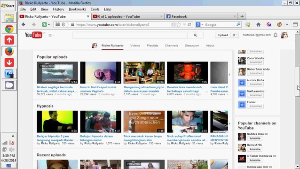Screen dimensions: 300x169
Task: Open 'Belajar hipnotis 3 jam' video link
Action: [x=57, y=138]
